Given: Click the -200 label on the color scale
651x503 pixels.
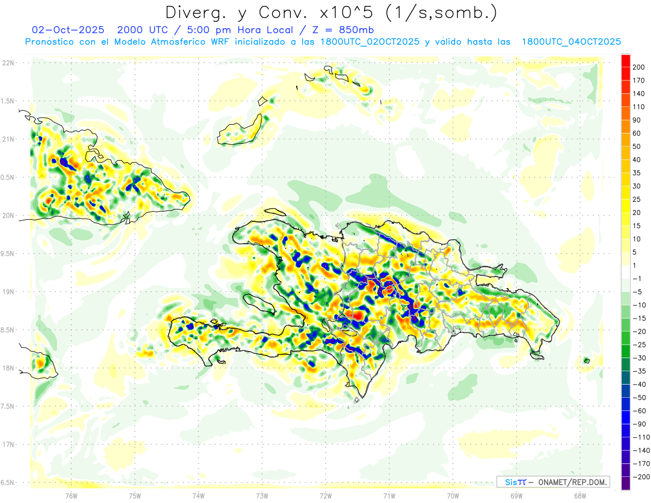Looking at the screenshot, I should pyautogui.click(x=639, y=477).
